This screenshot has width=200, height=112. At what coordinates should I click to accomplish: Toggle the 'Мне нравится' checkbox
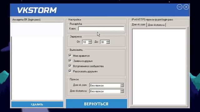pyautogui.click(x=70, y=55)
